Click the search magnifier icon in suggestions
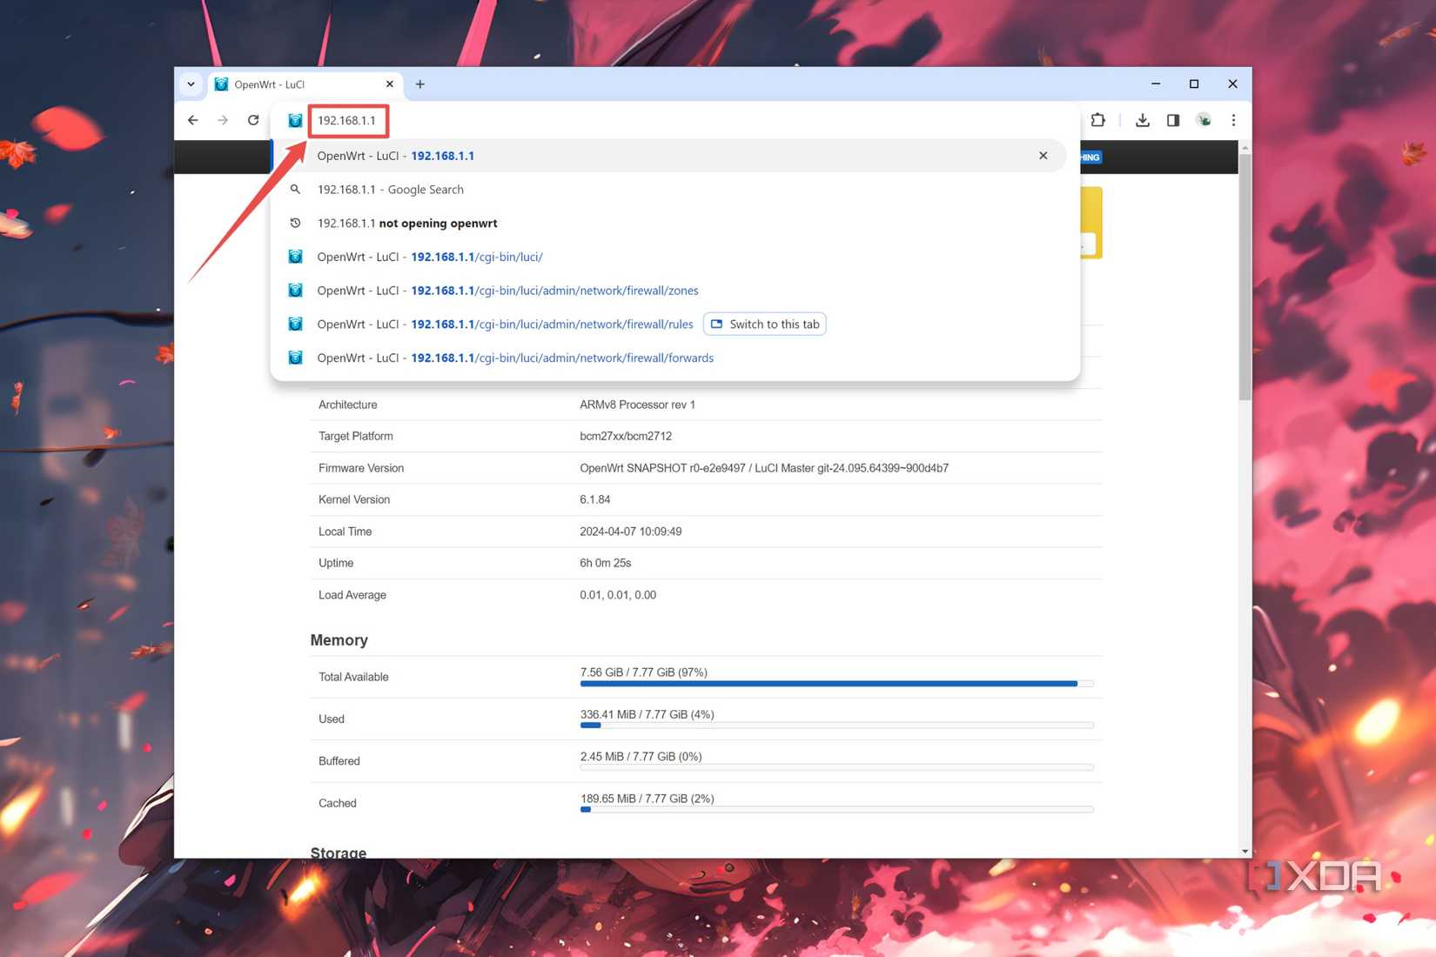 pyautogui.click(x=296, y=190)
